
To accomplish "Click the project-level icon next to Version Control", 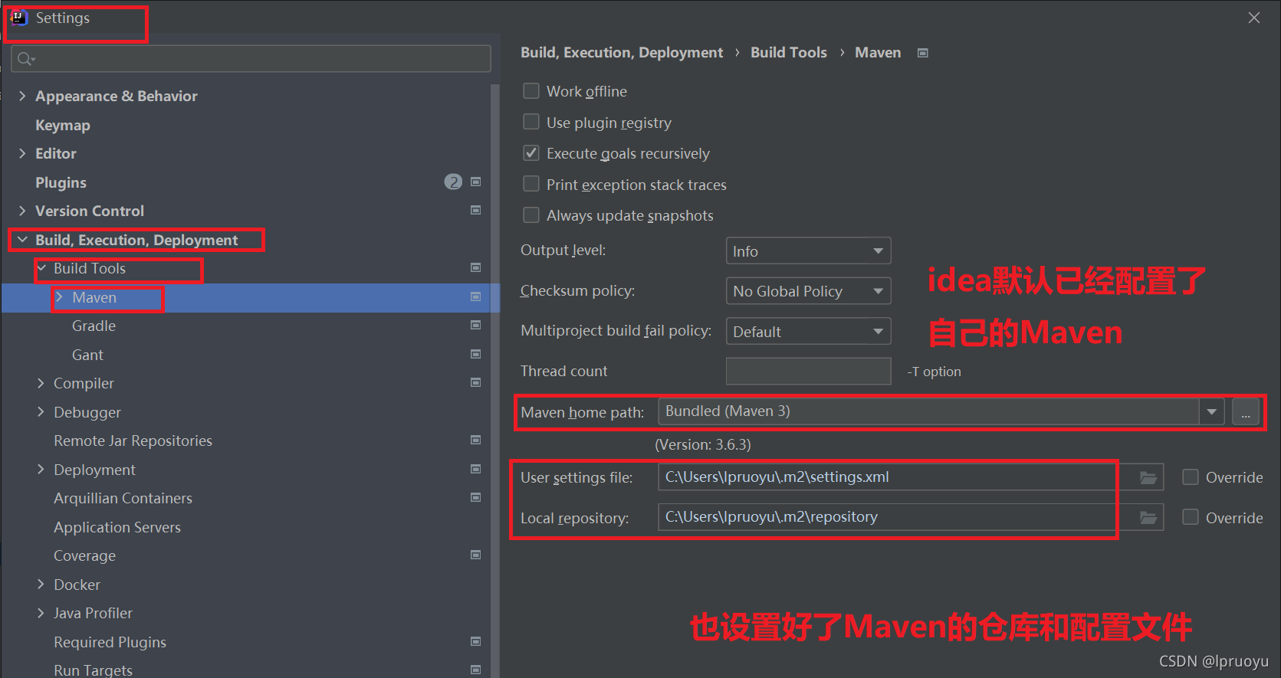I will pyautogui.click(x=475, y=210).
